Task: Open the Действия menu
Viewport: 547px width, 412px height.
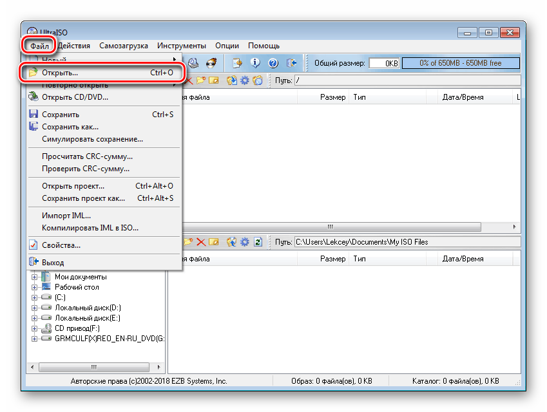Action: (x=74, y=46)
